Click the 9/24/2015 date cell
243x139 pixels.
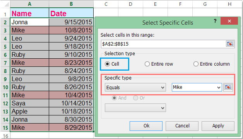(71, 38)
